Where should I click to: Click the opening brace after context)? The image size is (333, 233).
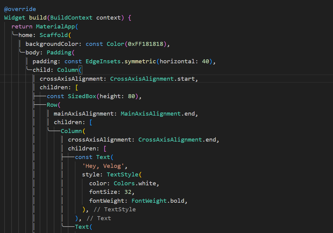pos(130,18)
